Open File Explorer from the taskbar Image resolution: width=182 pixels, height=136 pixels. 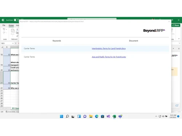point(91,116)
